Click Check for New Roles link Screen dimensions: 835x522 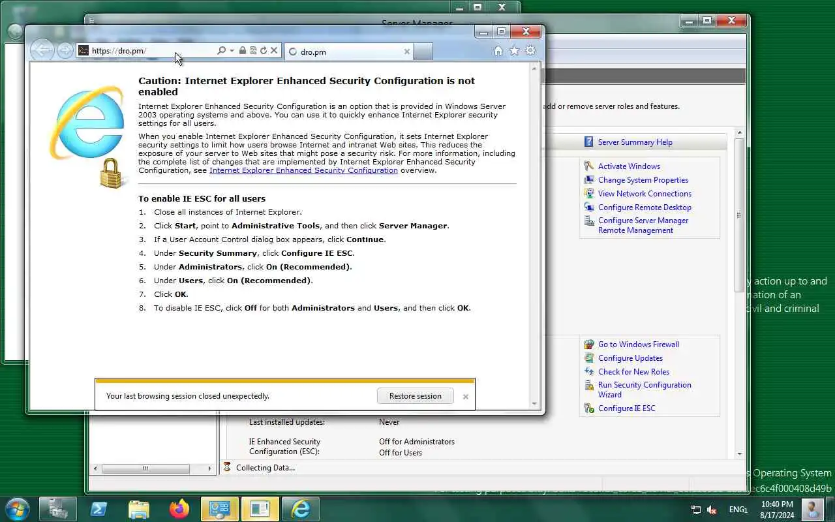[633, 372]
